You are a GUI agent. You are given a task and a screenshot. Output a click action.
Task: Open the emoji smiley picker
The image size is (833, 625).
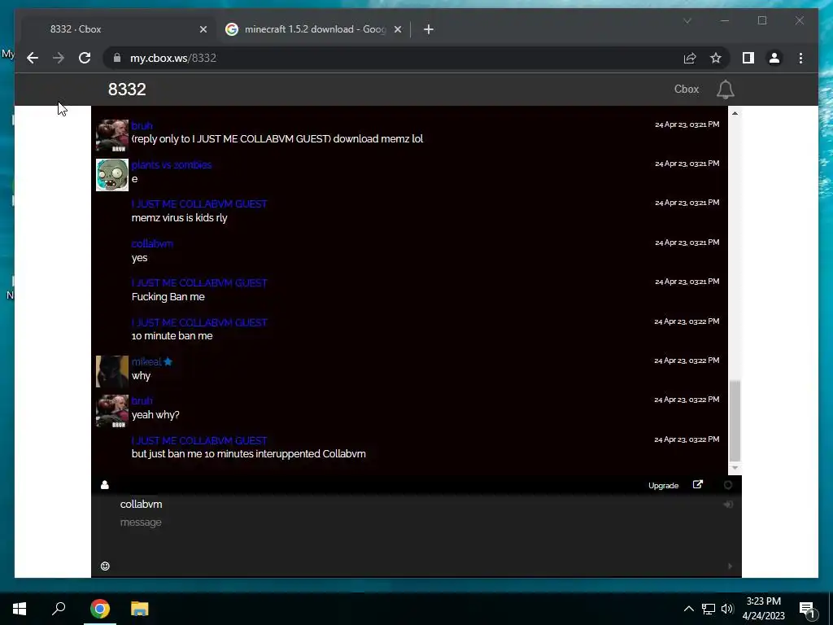pyautogui.click(x=105, y=566)
